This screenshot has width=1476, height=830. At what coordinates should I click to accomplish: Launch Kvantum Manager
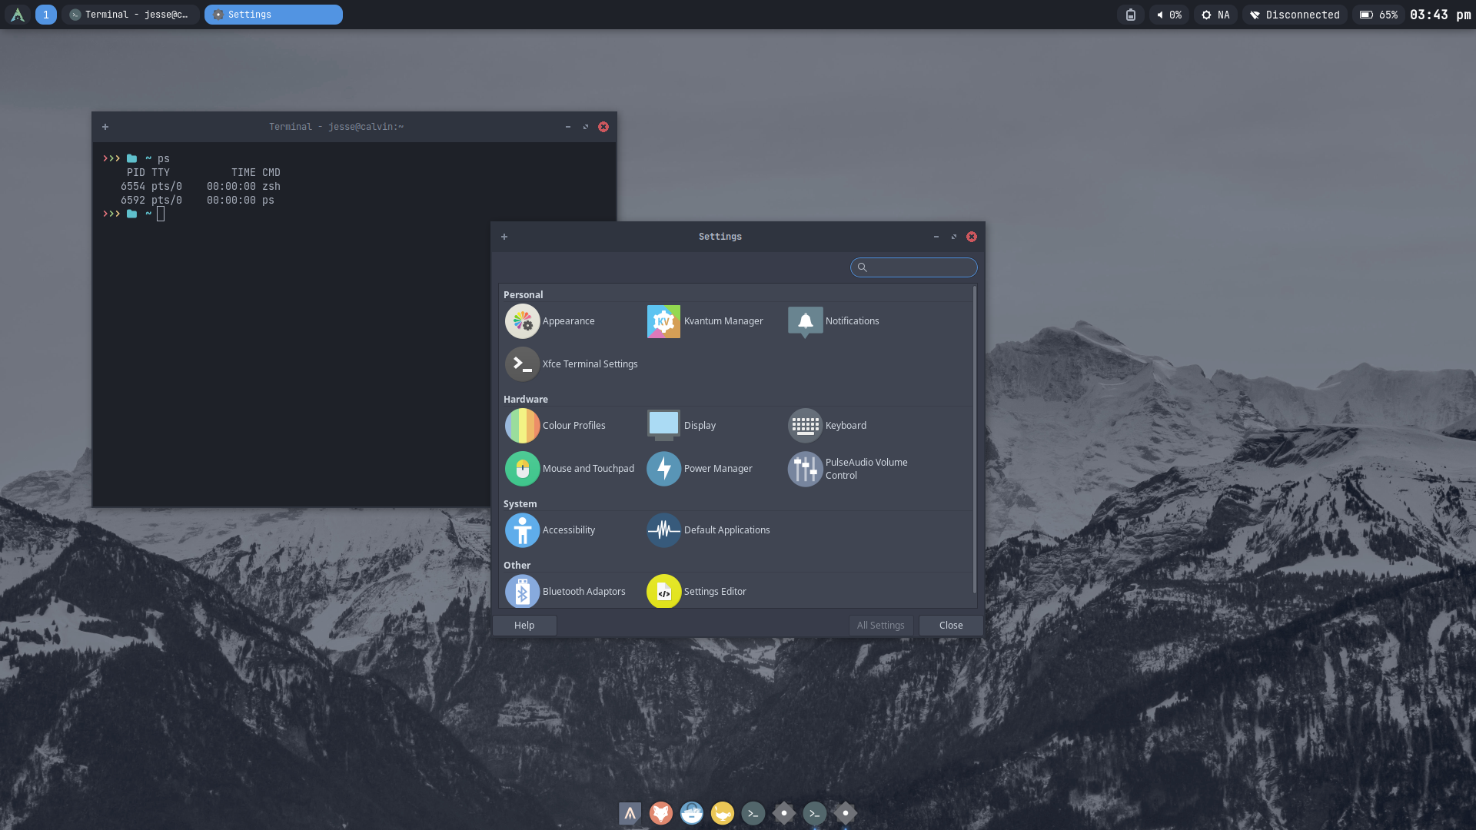click(x=706, y=321)
